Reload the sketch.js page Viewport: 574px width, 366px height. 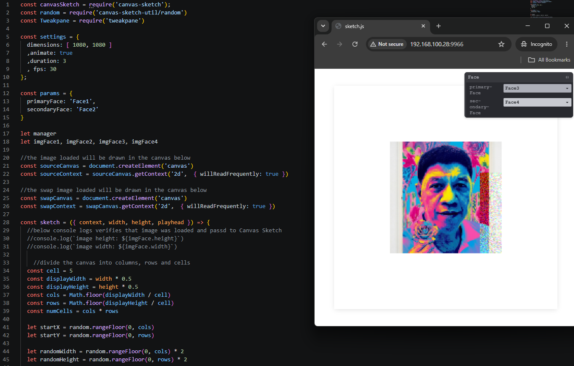(x=355, y=44)
